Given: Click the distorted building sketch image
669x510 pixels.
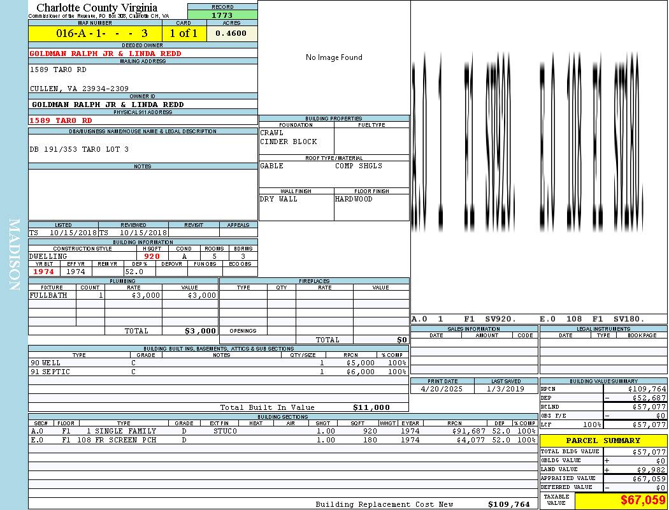Looking at the screenshot, I should [x=528, y=141].
